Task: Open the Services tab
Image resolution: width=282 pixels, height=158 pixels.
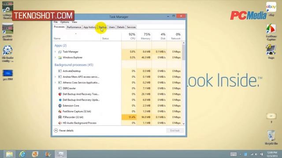Action: tap(131, 27)
